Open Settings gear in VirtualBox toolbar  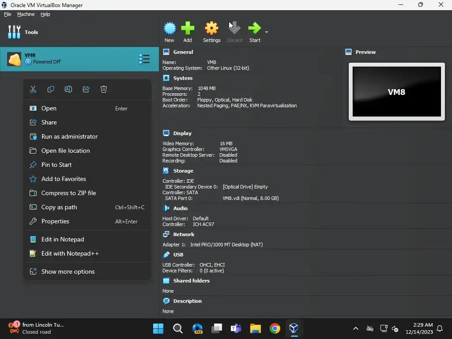211,28
